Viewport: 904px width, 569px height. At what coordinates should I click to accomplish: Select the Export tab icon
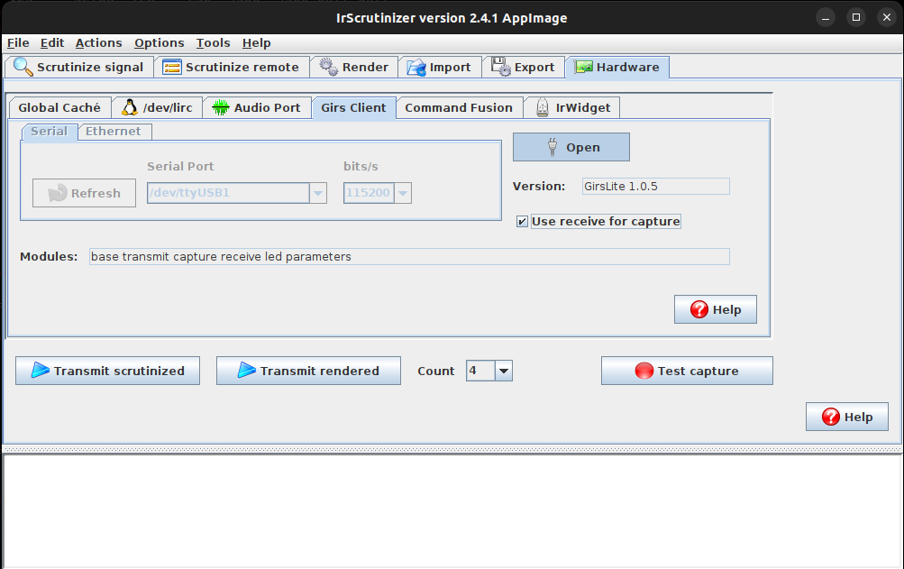tap(500, 68)
